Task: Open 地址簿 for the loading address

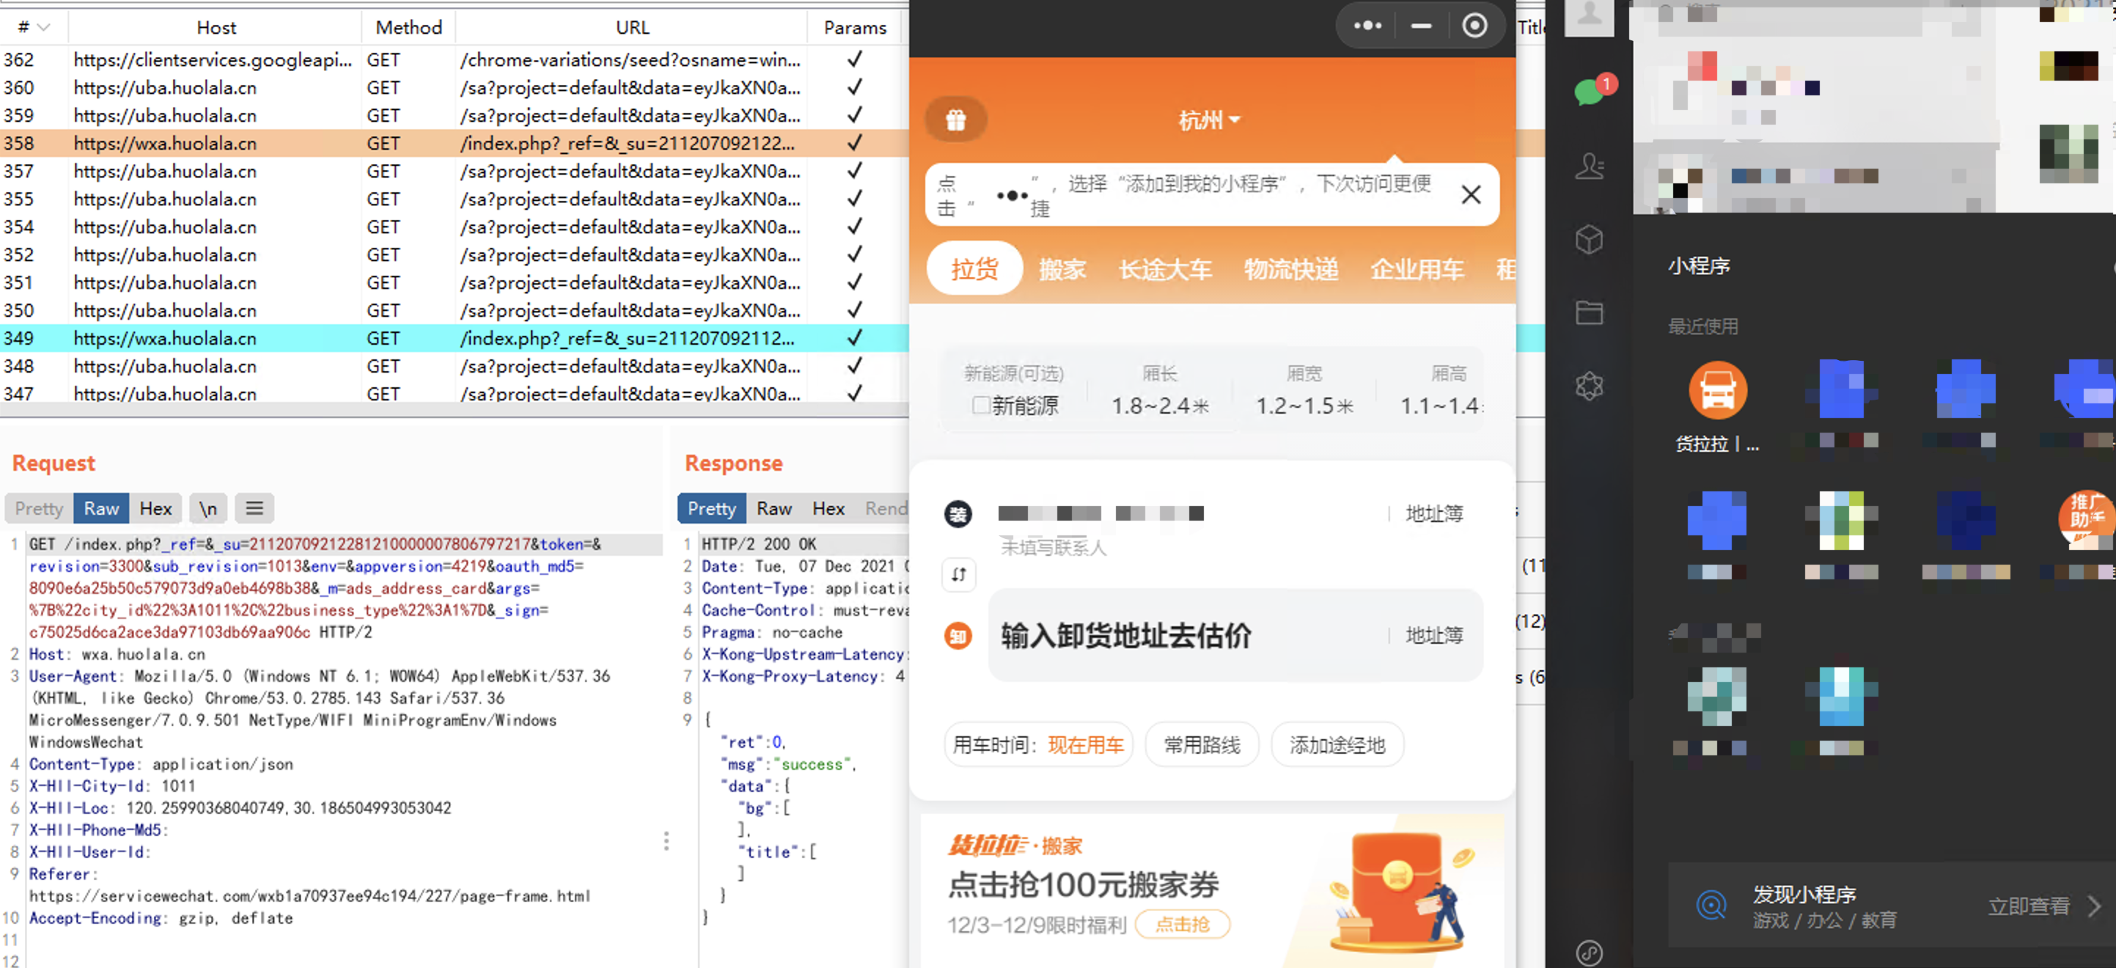Action: (x=1433, y=513)
